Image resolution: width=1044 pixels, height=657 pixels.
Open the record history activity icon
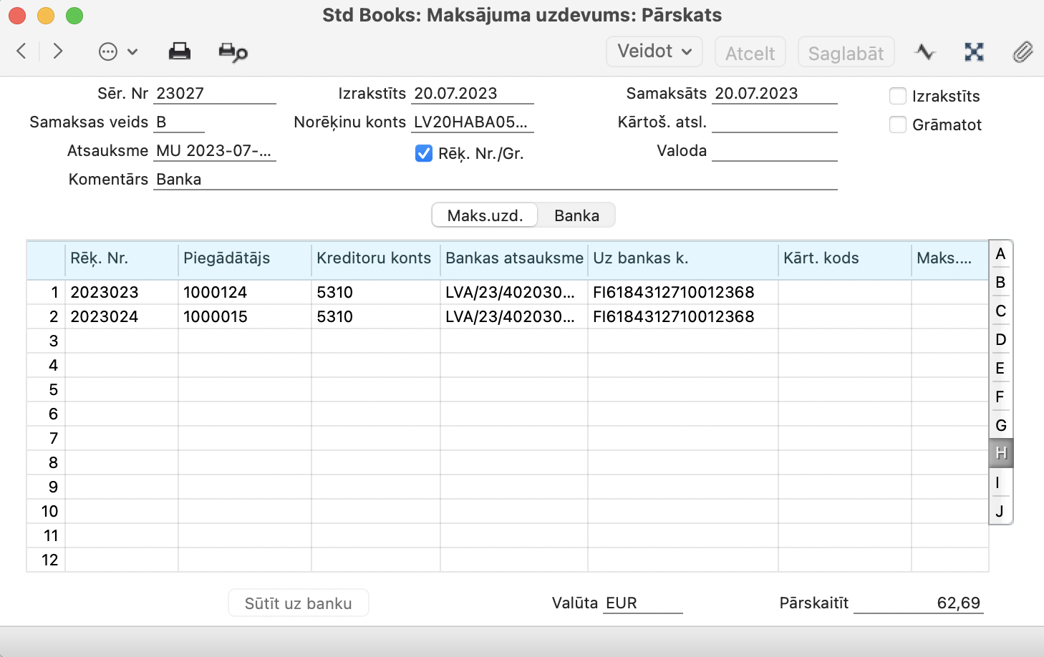[925, 52]
